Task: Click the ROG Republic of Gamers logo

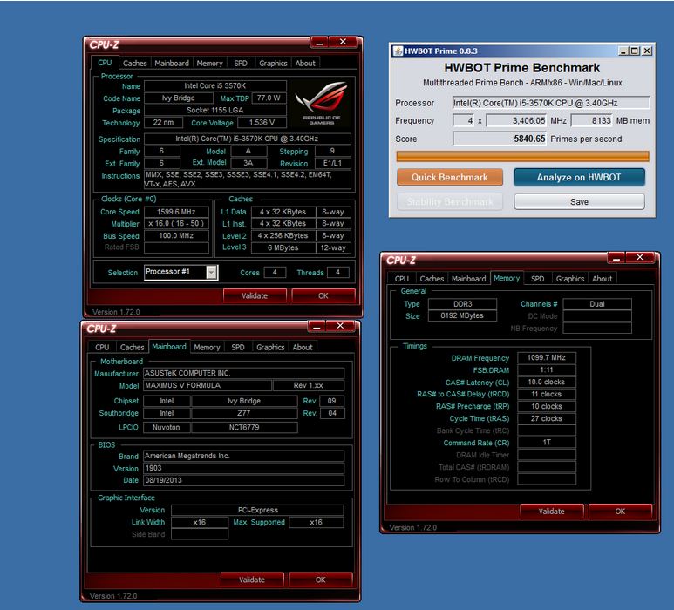Action: pyautogui.click(x=322, y=103)
